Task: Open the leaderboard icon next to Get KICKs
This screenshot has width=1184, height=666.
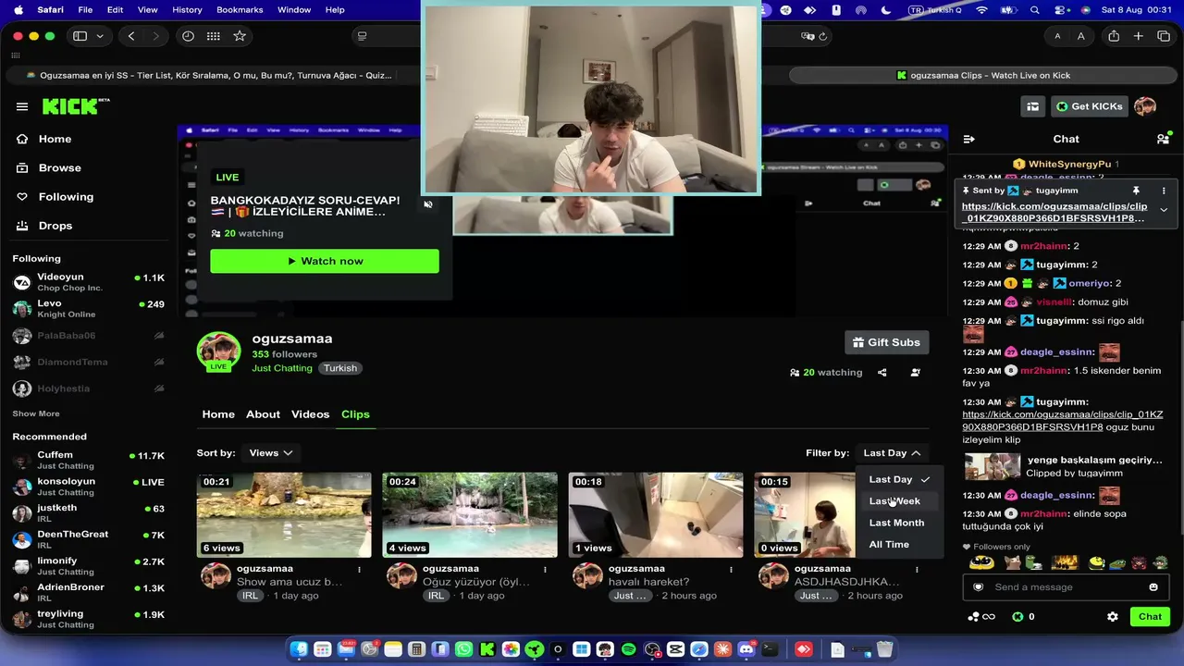Action: tap(1032, 106)
